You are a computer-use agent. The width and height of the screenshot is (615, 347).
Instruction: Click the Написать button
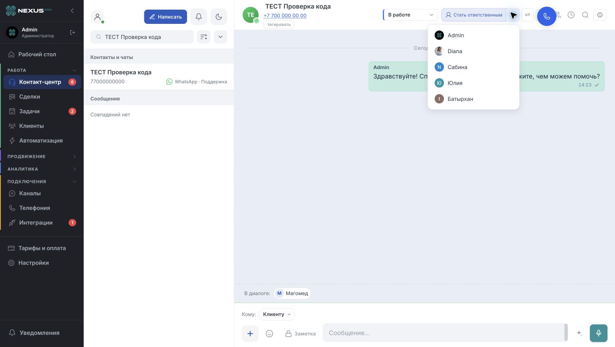166,17
